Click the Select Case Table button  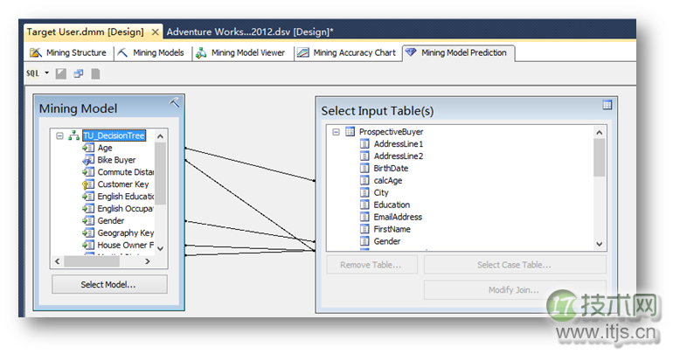[515, 265]
